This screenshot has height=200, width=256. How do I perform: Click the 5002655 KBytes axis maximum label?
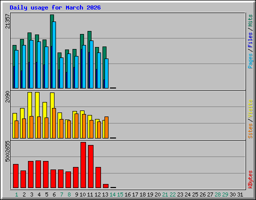[x=7, y=151]
